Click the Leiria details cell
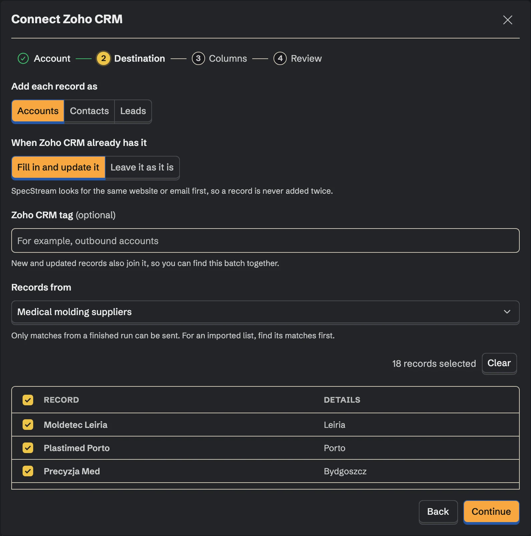The height and width of the screenshot is (536, 531). 335,425
